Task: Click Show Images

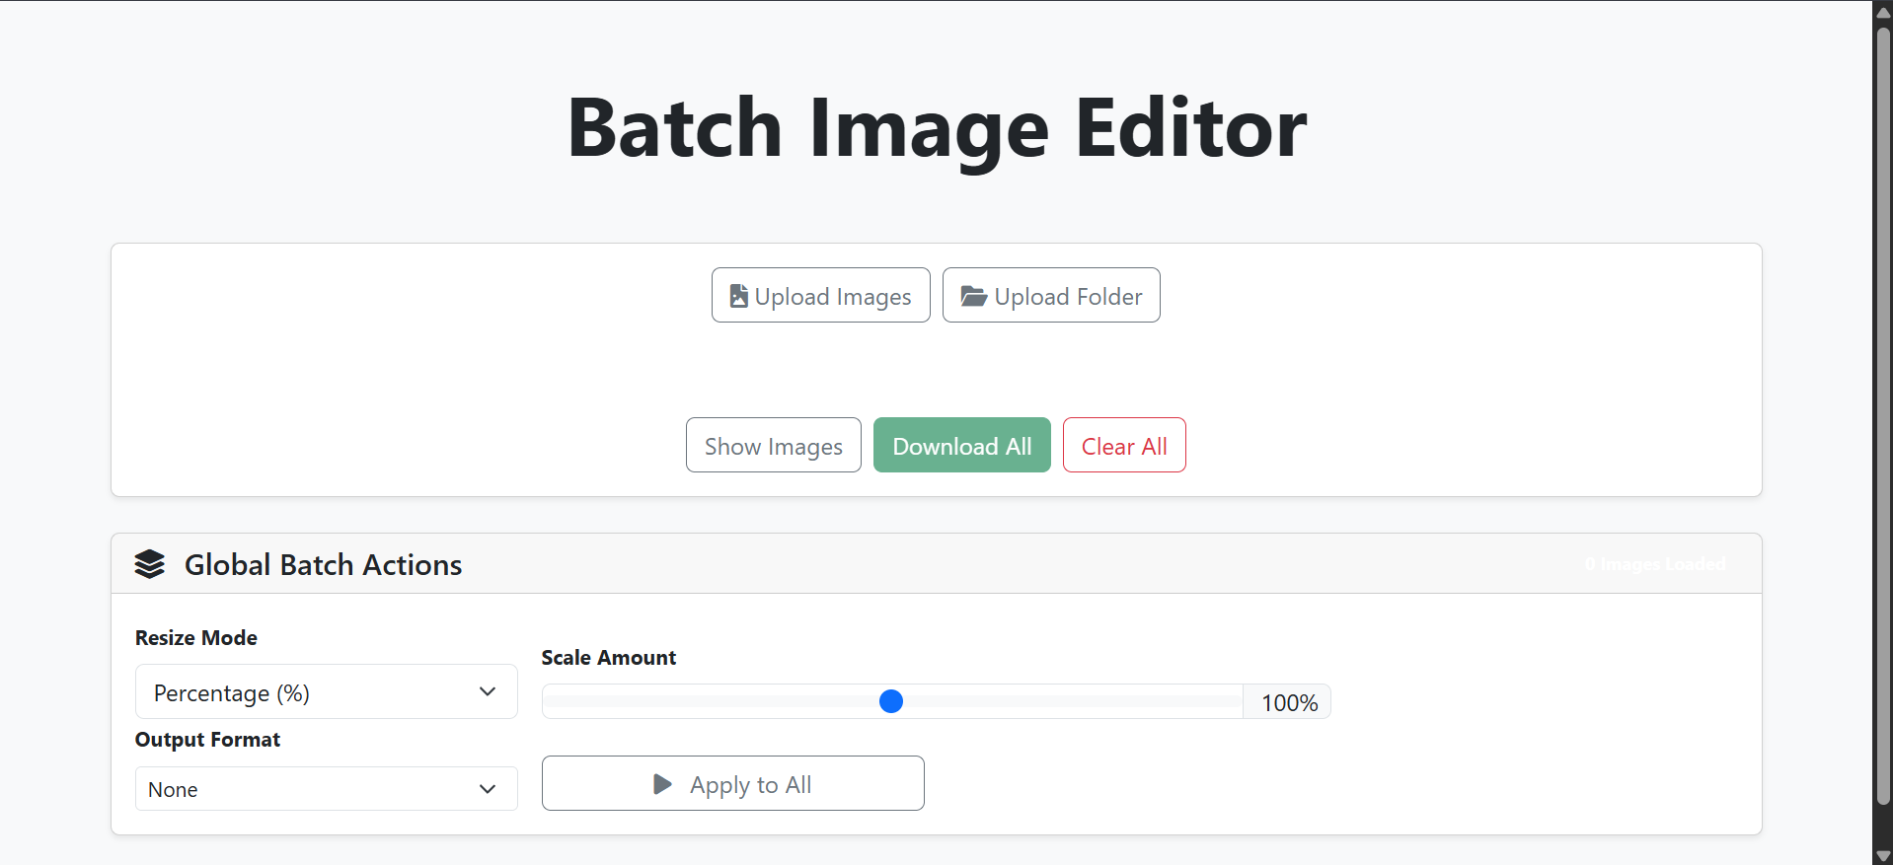Action: [773, 445]
